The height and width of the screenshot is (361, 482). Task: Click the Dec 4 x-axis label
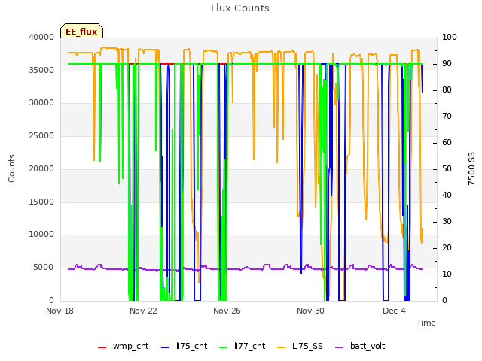click(x=394, y=311)
